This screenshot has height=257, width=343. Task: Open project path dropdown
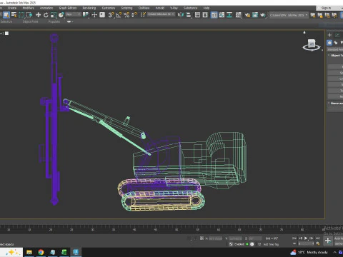point(289,15)
